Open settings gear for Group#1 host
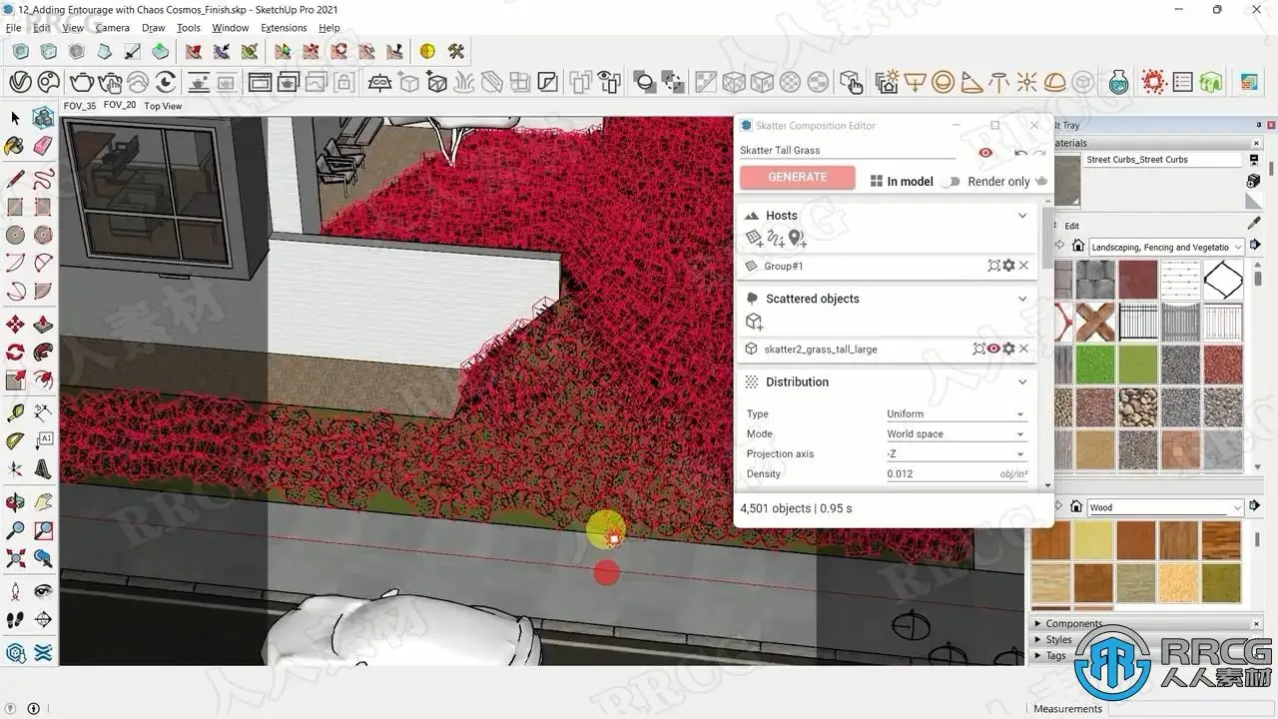This screenshot has height=719, width=1278. 1008,266
